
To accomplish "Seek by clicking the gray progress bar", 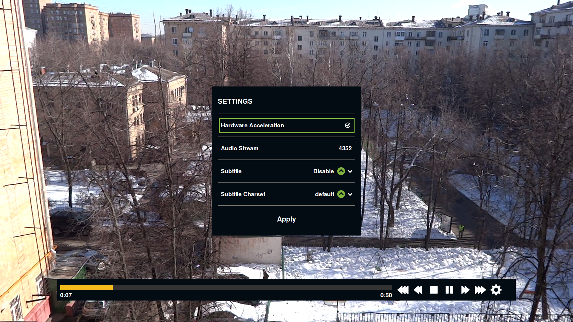I will [x=252, y=288].
